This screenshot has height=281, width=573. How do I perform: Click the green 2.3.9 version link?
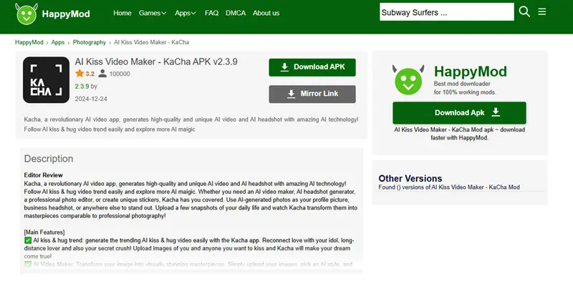pyautogui.click(x=82, y=87)
